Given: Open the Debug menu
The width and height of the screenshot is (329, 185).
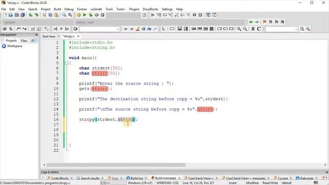Looking at the screenshot, I should pyautogui.click(x=69, y=9).
